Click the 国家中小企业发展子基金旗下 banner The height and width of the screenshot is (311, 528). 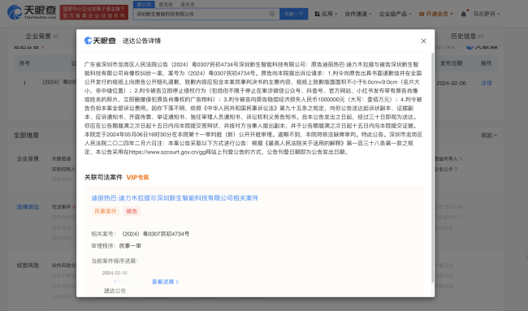point(94,12)
